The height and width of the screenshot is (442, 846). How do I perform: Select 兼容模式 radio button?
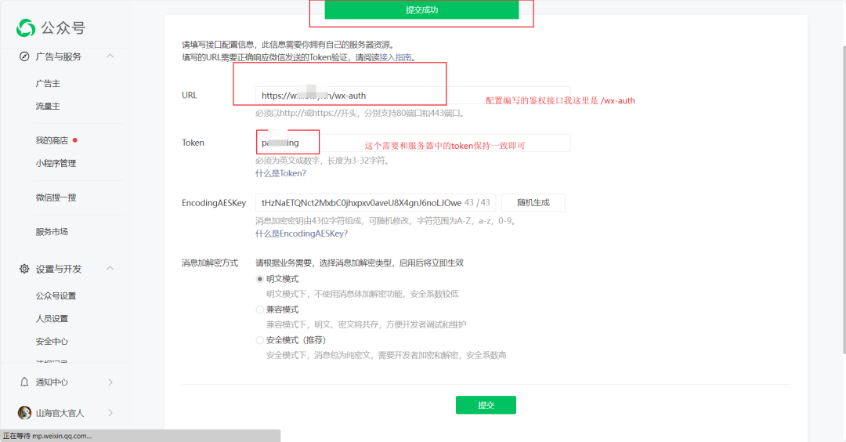pyautogui.click(x=259, y=310)
